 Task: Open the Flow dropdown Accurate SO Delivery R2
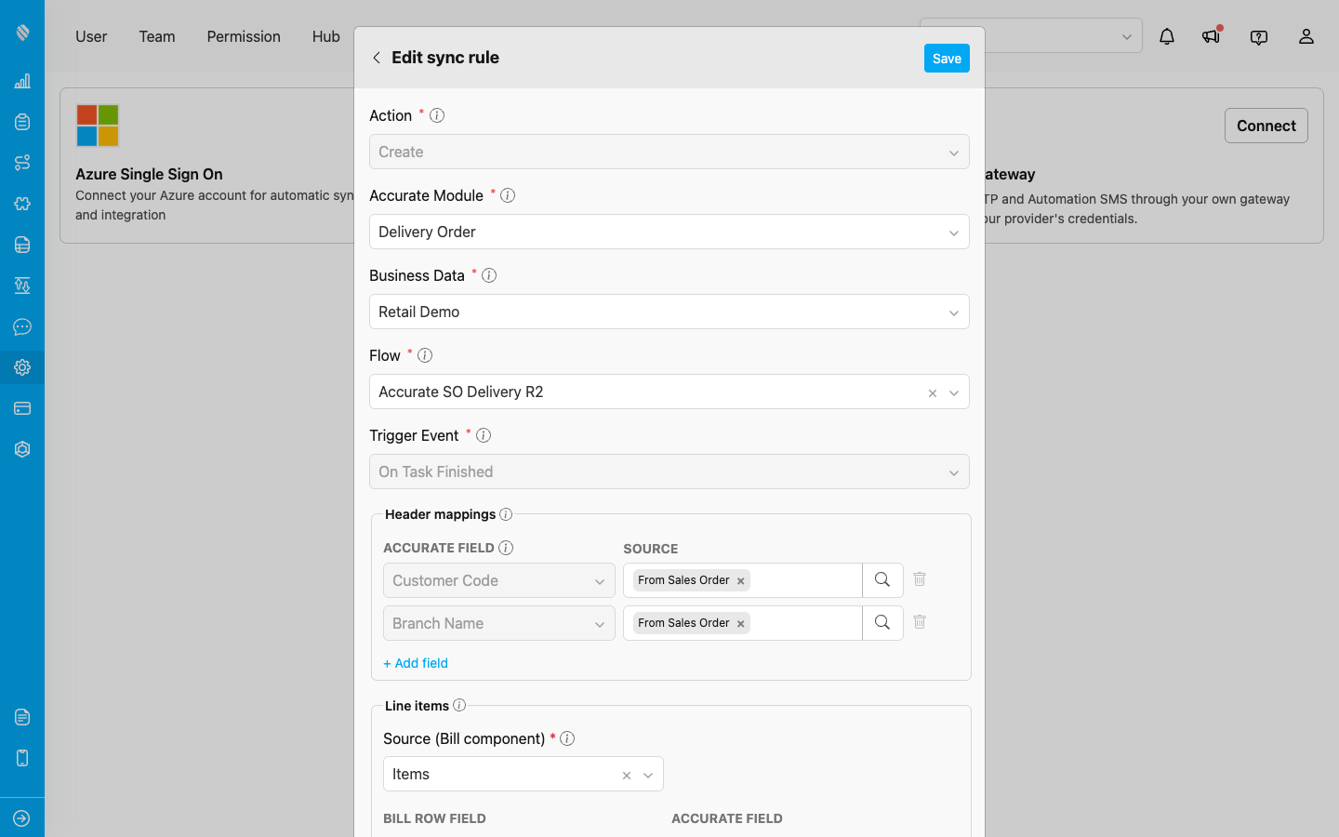[x=669, y=392]
